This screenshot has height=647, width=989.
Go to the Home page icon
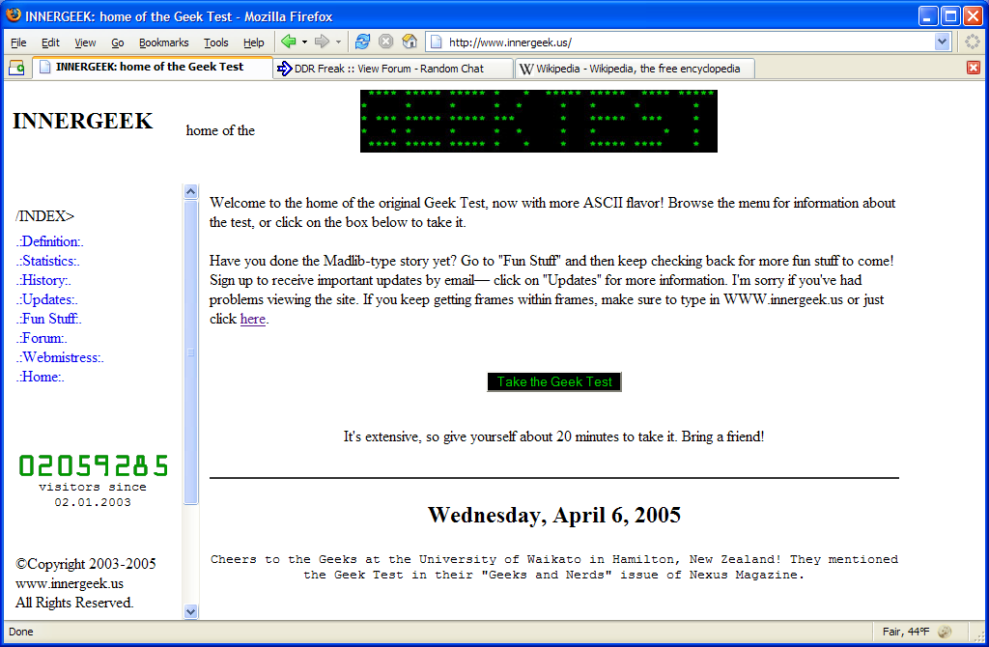click(410, 42)
